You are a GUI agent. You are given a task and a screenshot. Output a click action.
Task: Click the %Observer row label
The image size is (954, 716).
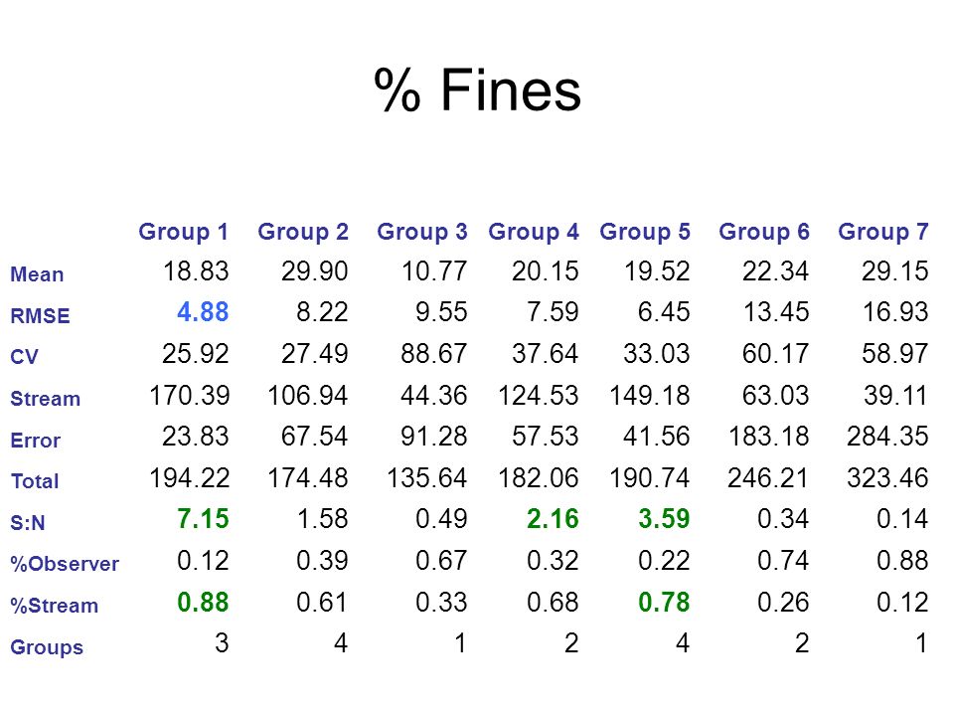click(65, 564)
